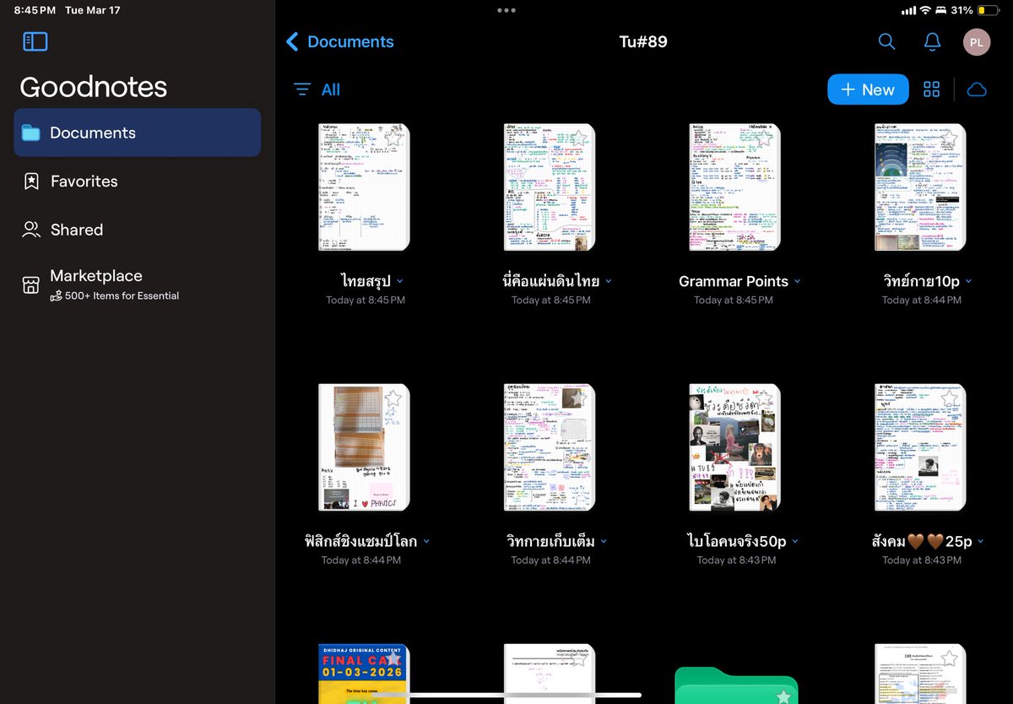Open cloud sync status icon
Viewport: 1013px width, 704px height.
point(977,89)
